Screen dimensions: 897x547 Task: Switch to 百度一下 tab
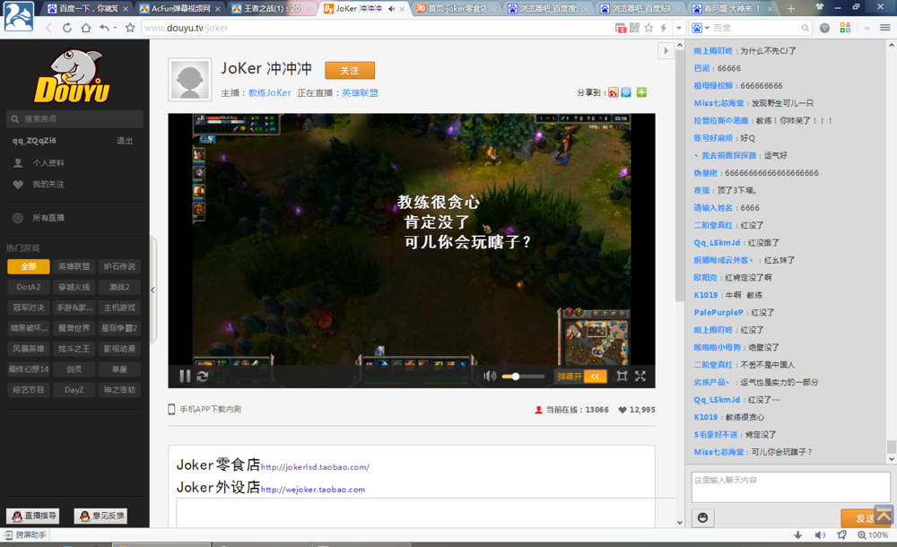tap(87, 9)
